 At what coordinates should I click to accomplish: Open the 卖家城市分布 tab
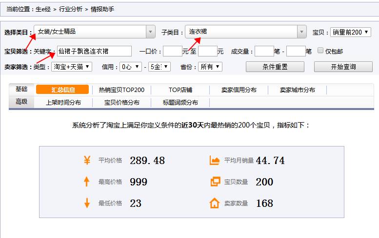coord(298,90)
